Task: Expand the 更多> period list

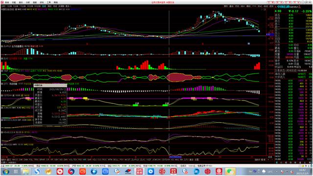Action: [68, 6]
